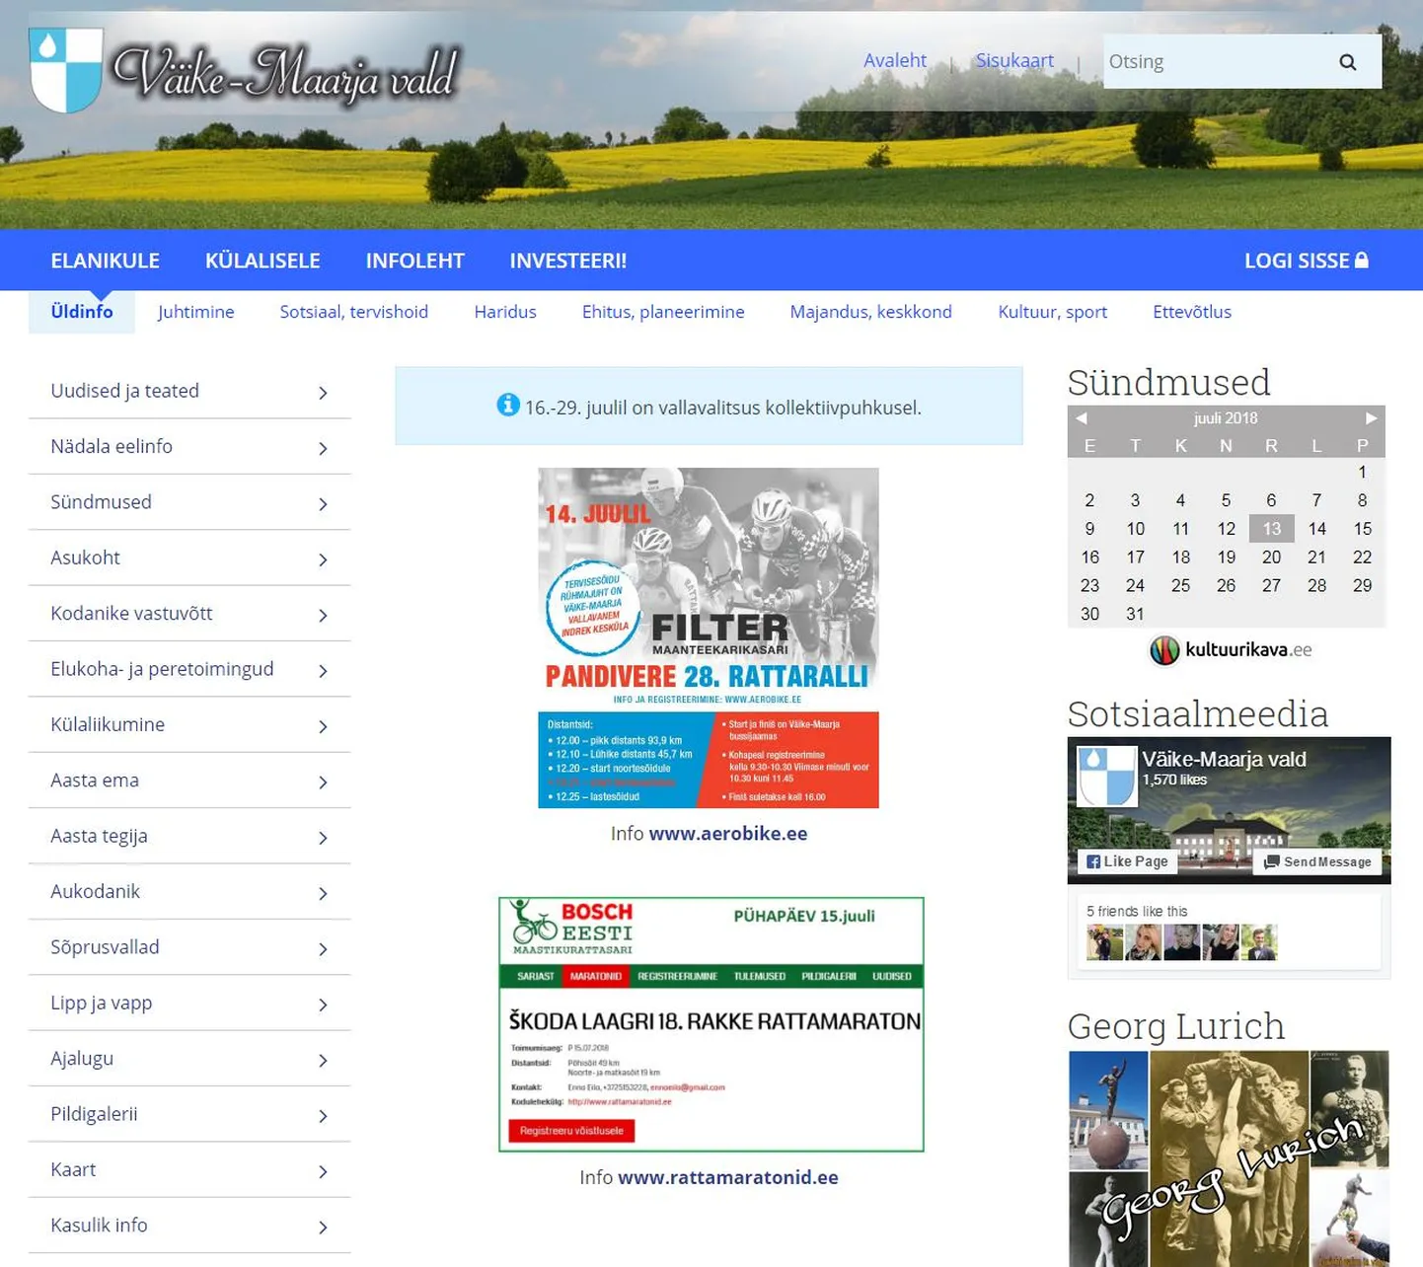
Task: Click the Sisukaart link
Action: coord(1014,61)
